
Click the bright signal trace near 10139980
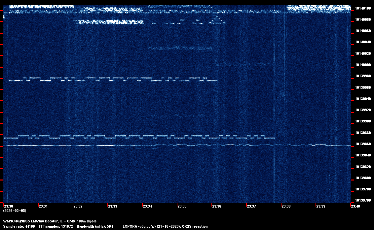click(112, 79)
